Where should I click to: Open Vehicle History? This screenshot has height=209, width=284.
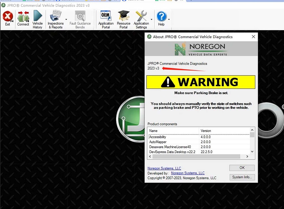(38, 19)
